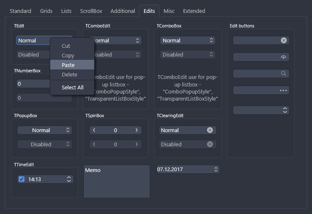Image resolution: width=312 pixels, height=214 pixels.
Task: Toggle password visibility eye icon
Action: click(x=283, y=57)
